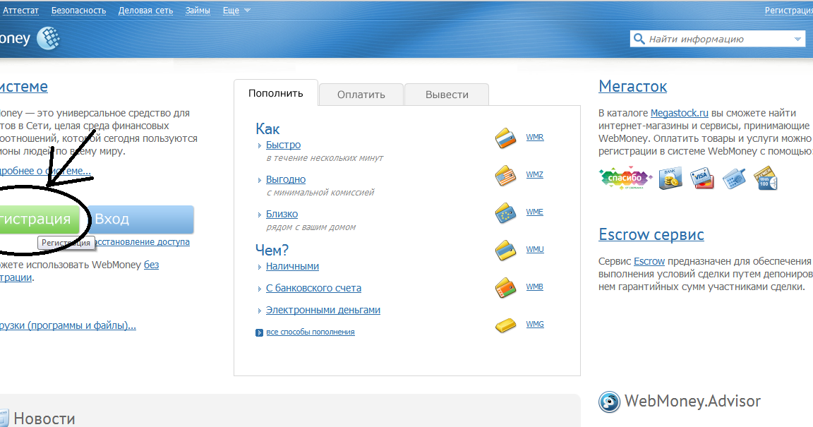Click the WMG text link
This screenshot has height=427, width=813.
point(535,324)
